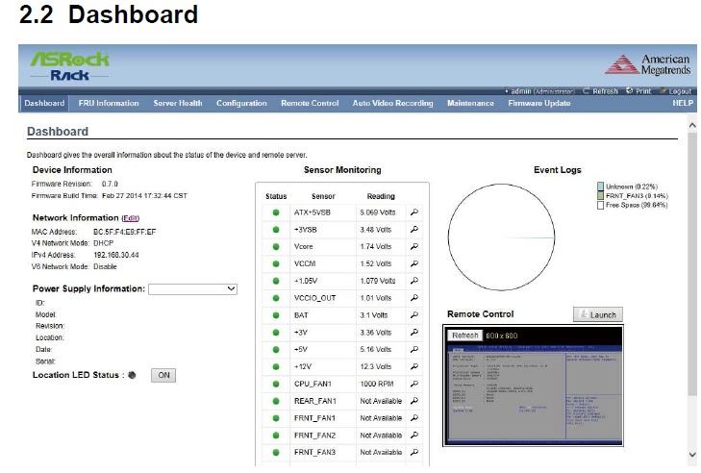This screenshot has height=473, width=701.
Task: Open magnifier for Vcore sensor
Action: [x=414, y=246]
